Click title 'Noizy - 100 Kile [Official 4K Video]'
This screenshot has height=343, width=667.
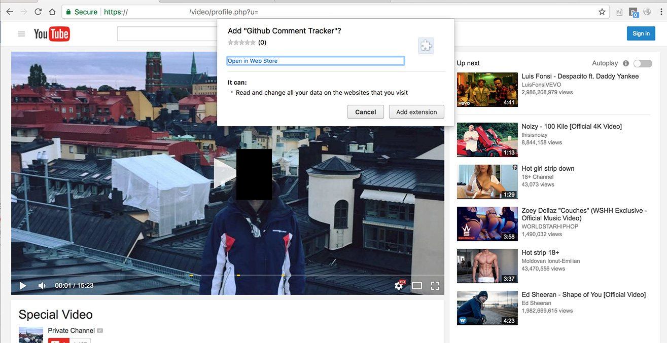(572, 127)
